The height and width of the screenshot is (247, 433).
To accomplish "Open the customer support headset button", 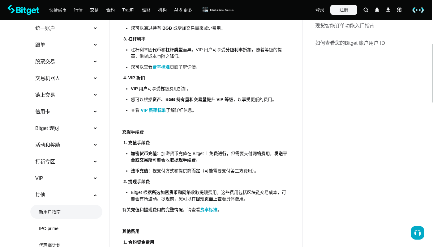I will pyautogui.click(x=418, y=233).
